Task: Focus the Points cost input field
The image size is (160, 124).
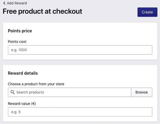Action: [80, 50]
